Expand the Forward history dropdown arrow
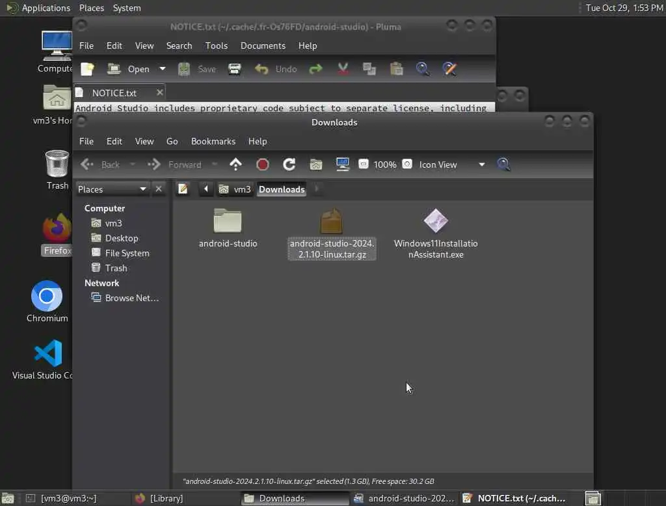 [x=215, y=165]
